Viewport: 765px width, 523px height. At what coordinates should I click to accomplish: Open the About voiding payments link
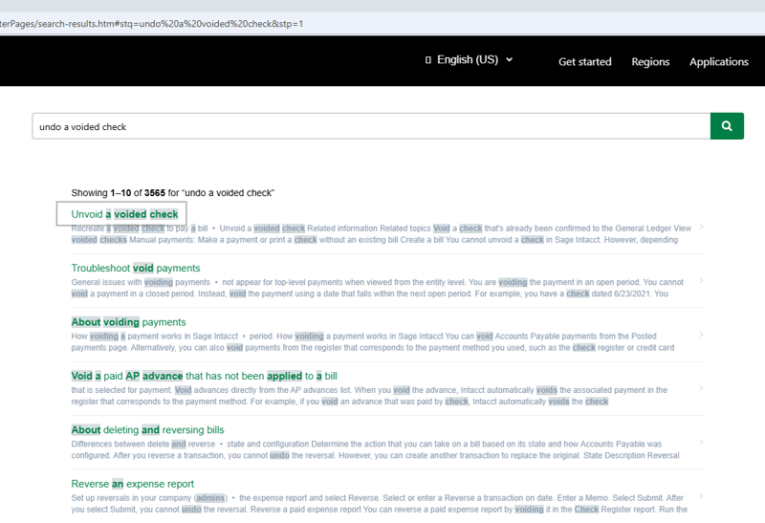click(x=128, y=322)
